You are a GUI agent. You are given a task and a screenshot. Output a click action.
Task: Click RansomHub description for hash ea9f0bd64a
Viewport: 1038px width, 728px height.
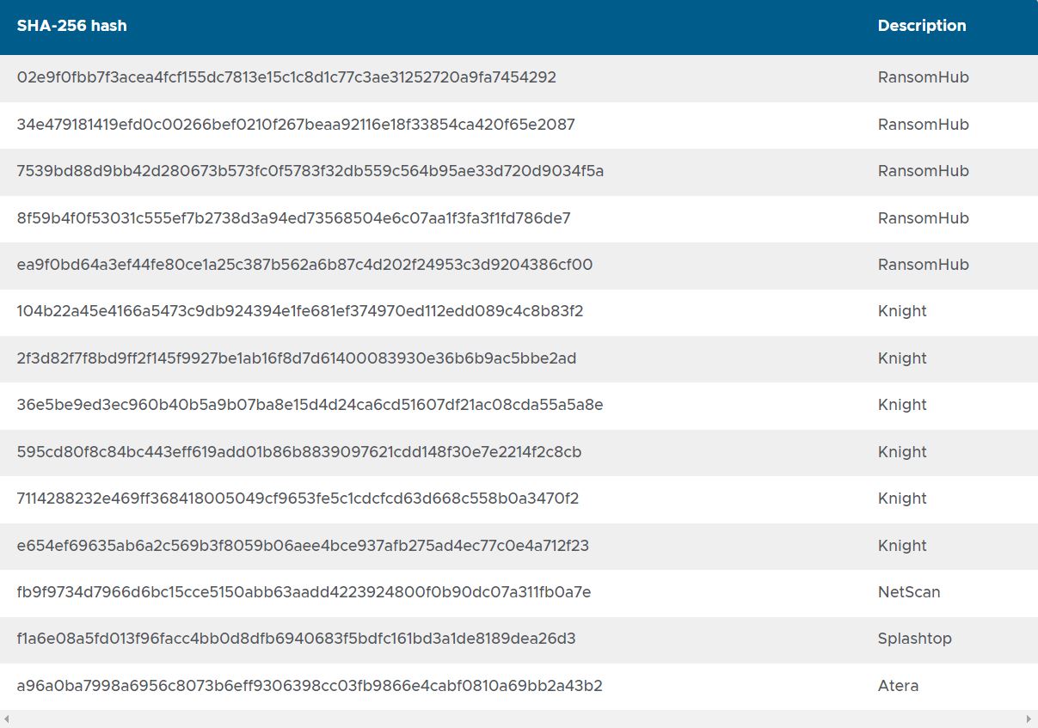click(x=924, y=265)
